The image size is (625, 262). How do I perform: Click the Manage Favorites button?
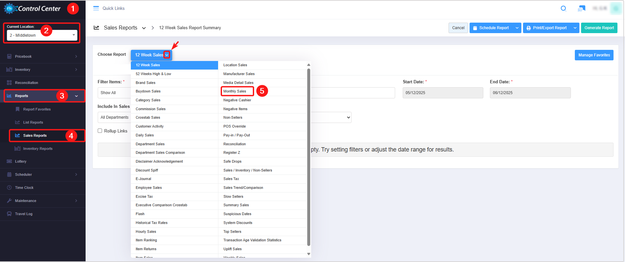[x=594, y=55]
